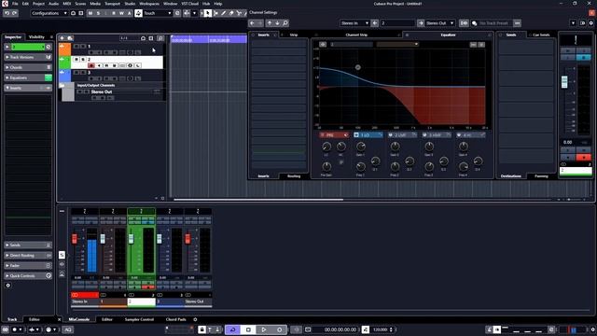Click the Quick Controls circular icon

point(49,276)
